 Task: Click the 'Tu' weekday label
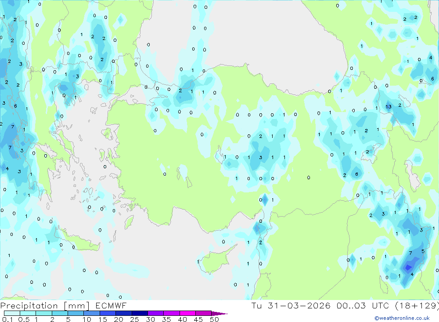click(x=256, y=305)
